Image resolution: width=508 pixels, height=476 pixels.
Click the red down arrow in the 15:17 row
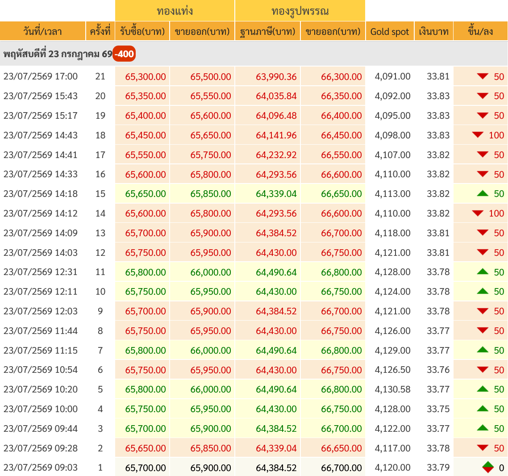tap(483, 116)
